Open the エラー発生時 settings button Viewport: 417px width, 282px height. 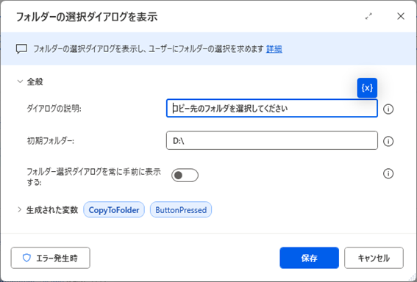[x=51, y=258]
